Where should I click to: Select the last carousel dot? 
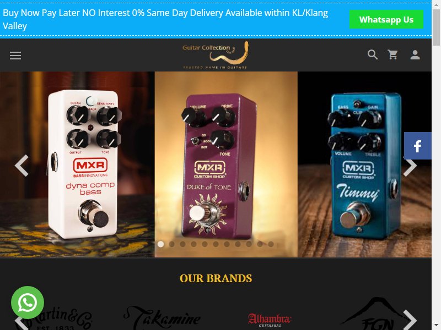[271, 244]
